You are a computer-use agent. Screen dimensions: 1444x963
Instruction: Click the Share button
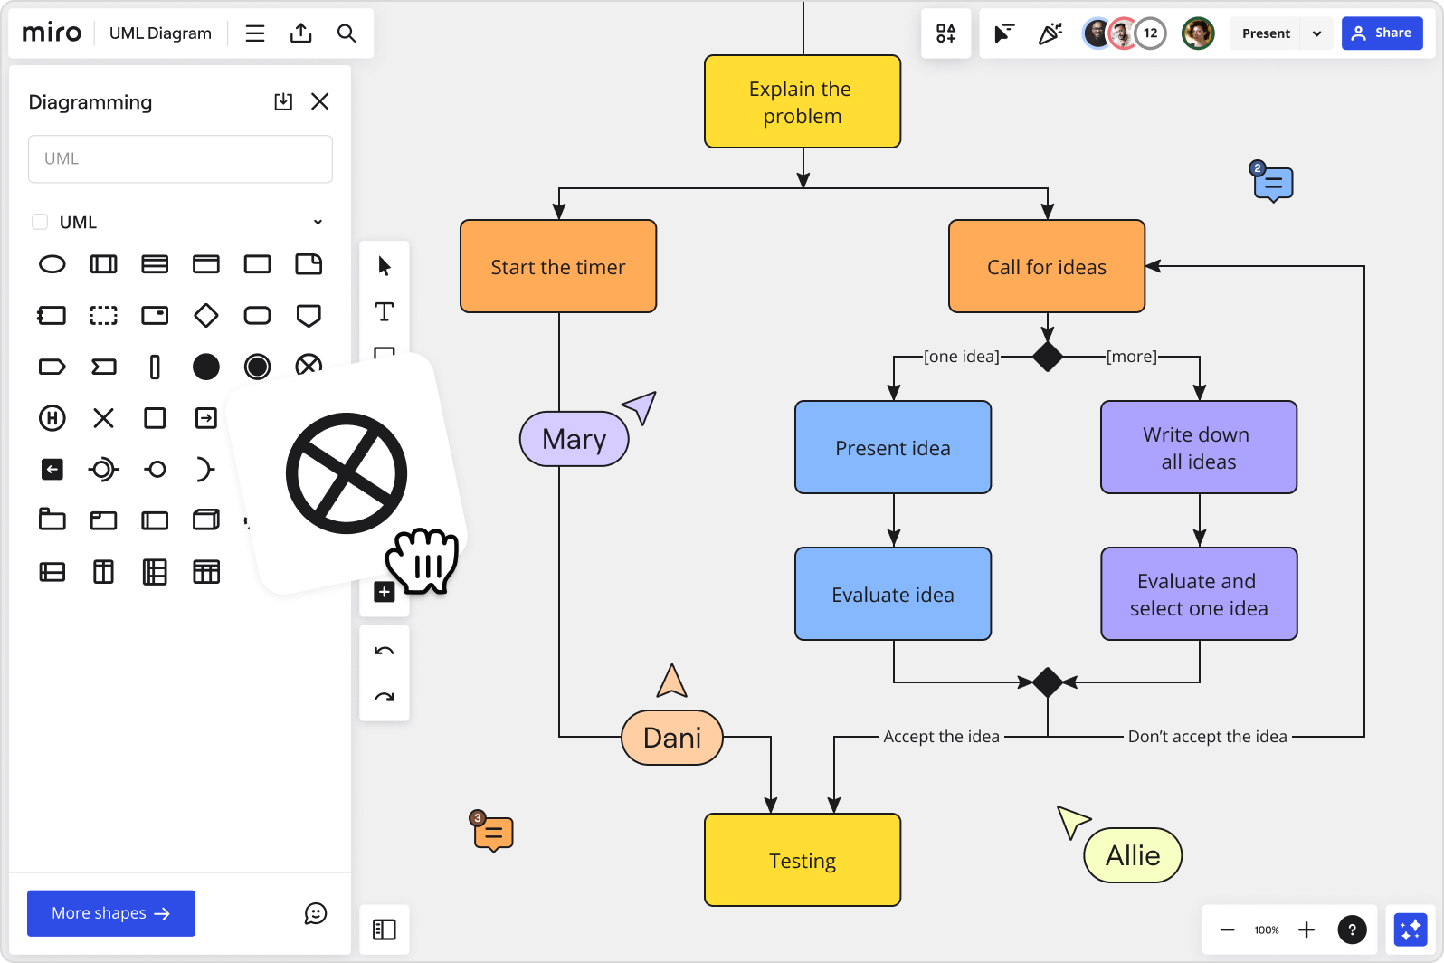[x=1382, y=33]
